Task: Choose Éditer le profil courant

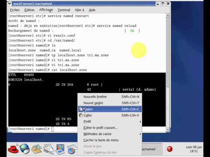Action: pyautogui.click(x=110, y=128)
